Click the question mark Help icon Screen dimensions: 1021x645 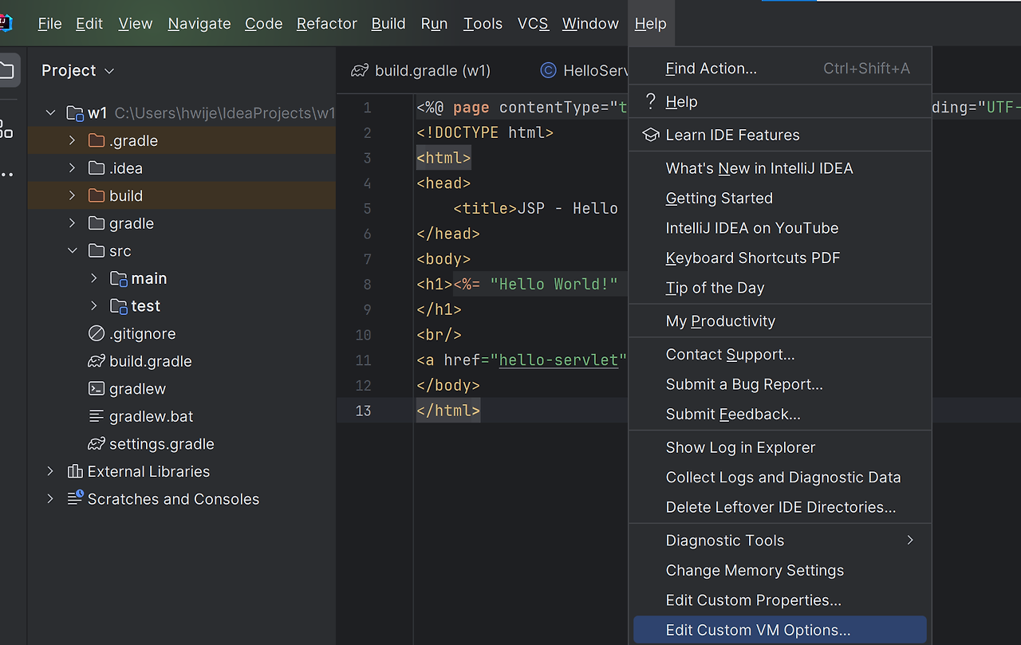pos(651,101)
